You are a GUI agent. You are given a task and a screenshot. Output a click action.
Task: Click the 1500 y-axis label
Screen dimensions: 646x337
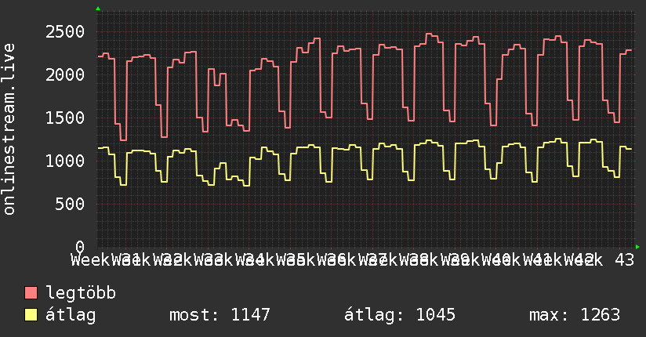[x=65, y=118]
